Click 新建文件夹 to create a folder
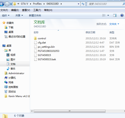This screenshot has height=118, width=125. pyautogui.click(x=35, y=15)
